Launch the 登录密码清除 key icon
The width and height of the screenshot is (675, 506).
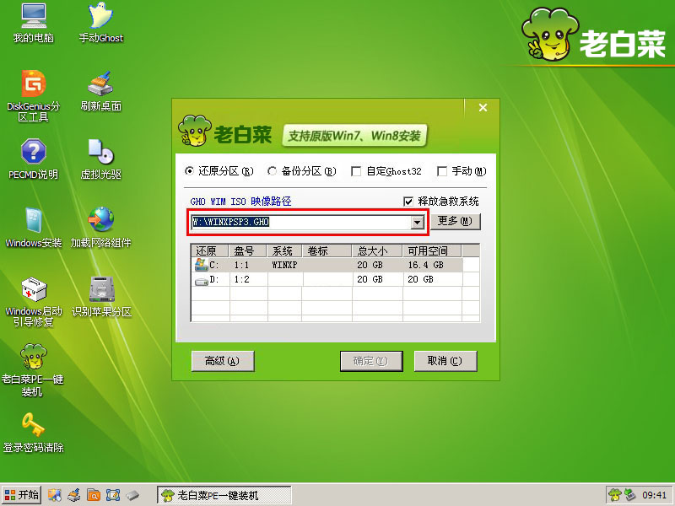[x=34, y=433]
